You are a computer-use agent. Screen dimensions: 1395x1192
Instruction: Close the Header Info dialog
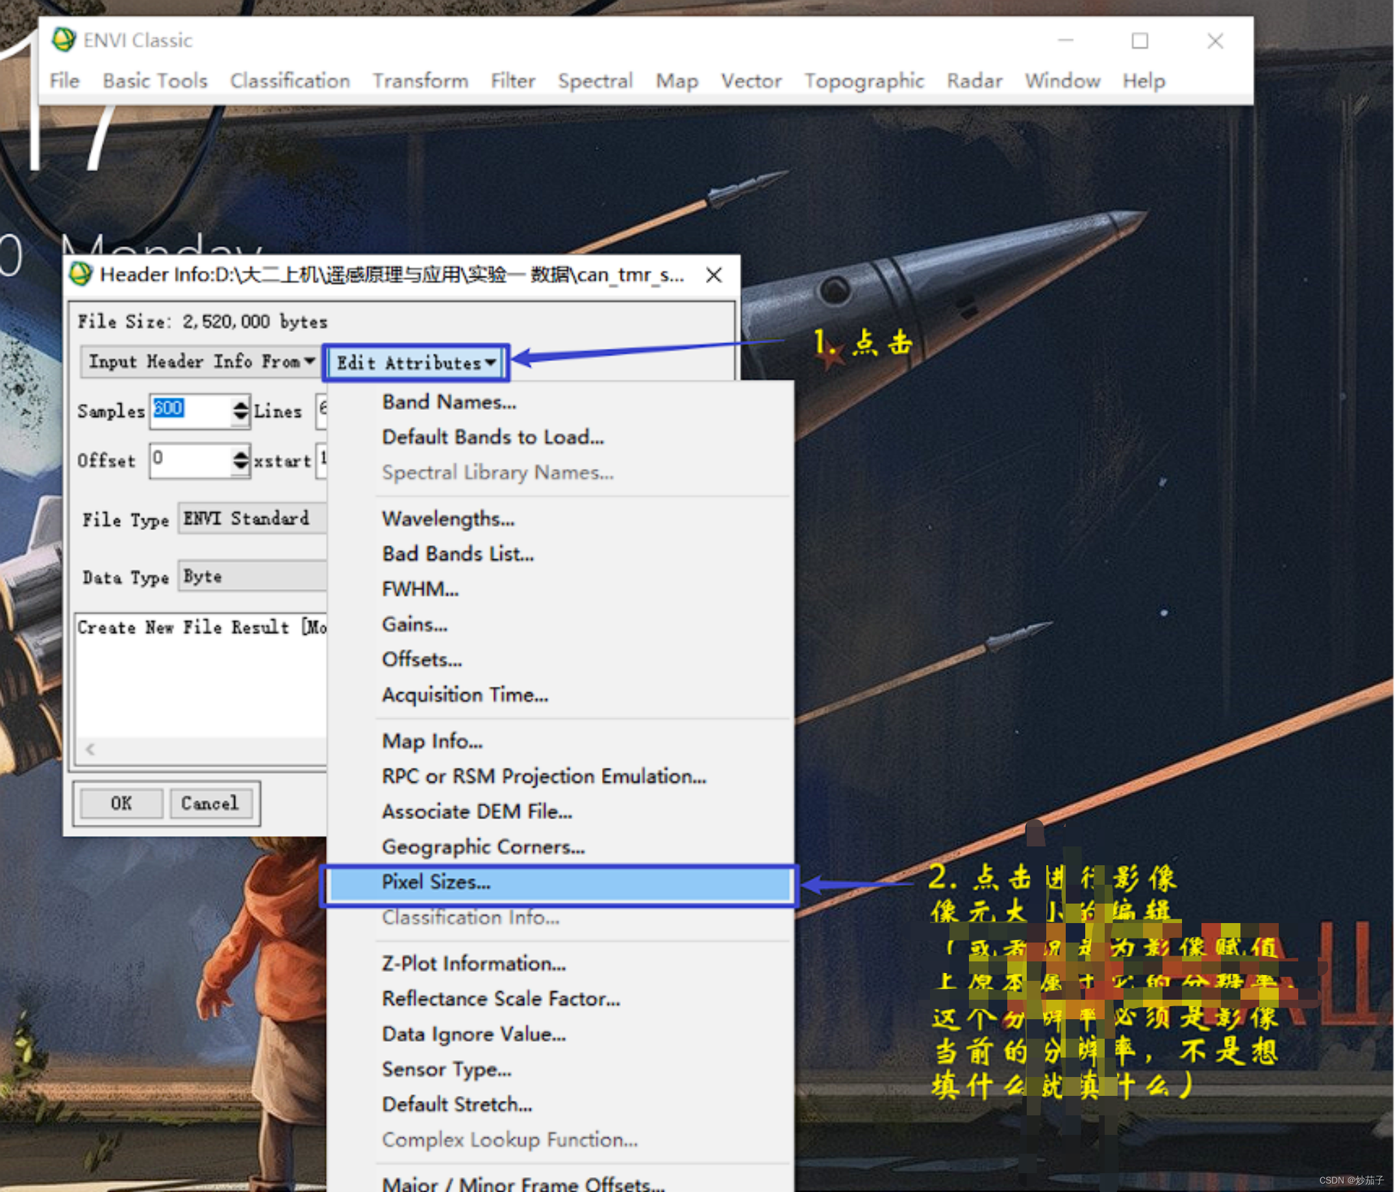pyautogui.click(x=714, y=275)
